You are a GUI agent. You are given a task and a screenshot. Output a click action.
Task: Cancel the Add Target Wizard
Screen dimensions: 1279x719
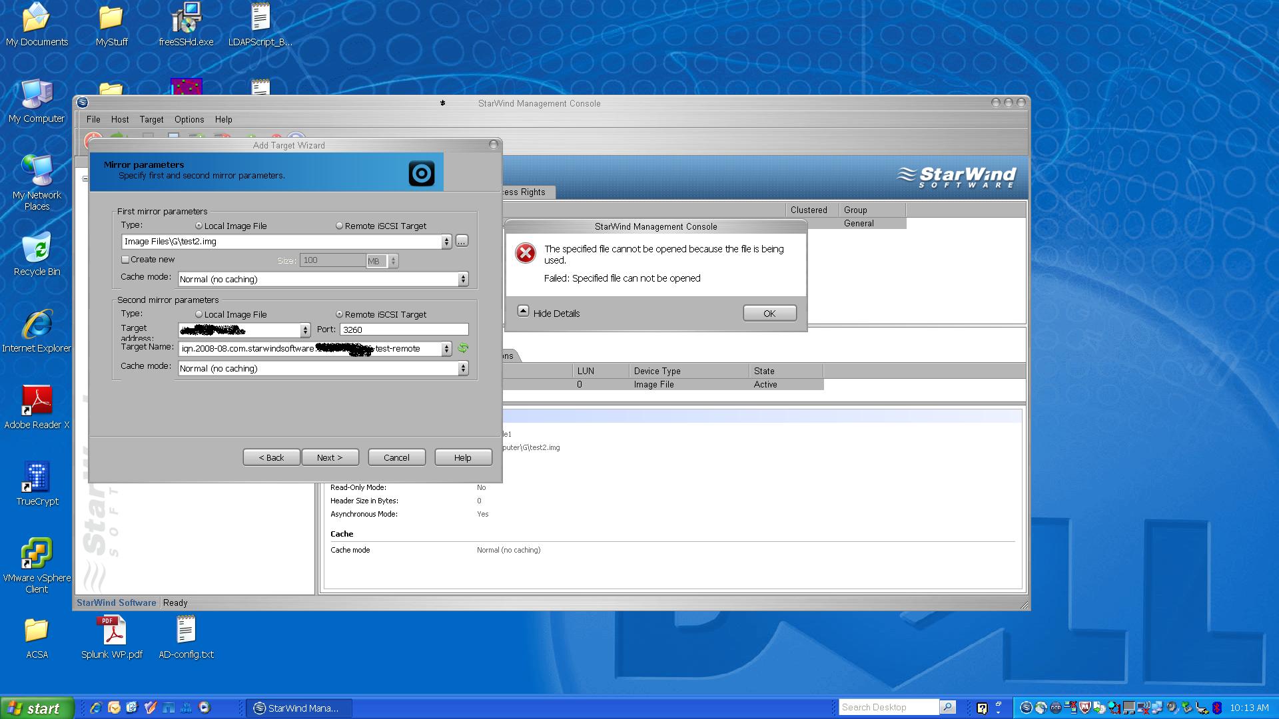pyautogui.click(x=396, y=457)
